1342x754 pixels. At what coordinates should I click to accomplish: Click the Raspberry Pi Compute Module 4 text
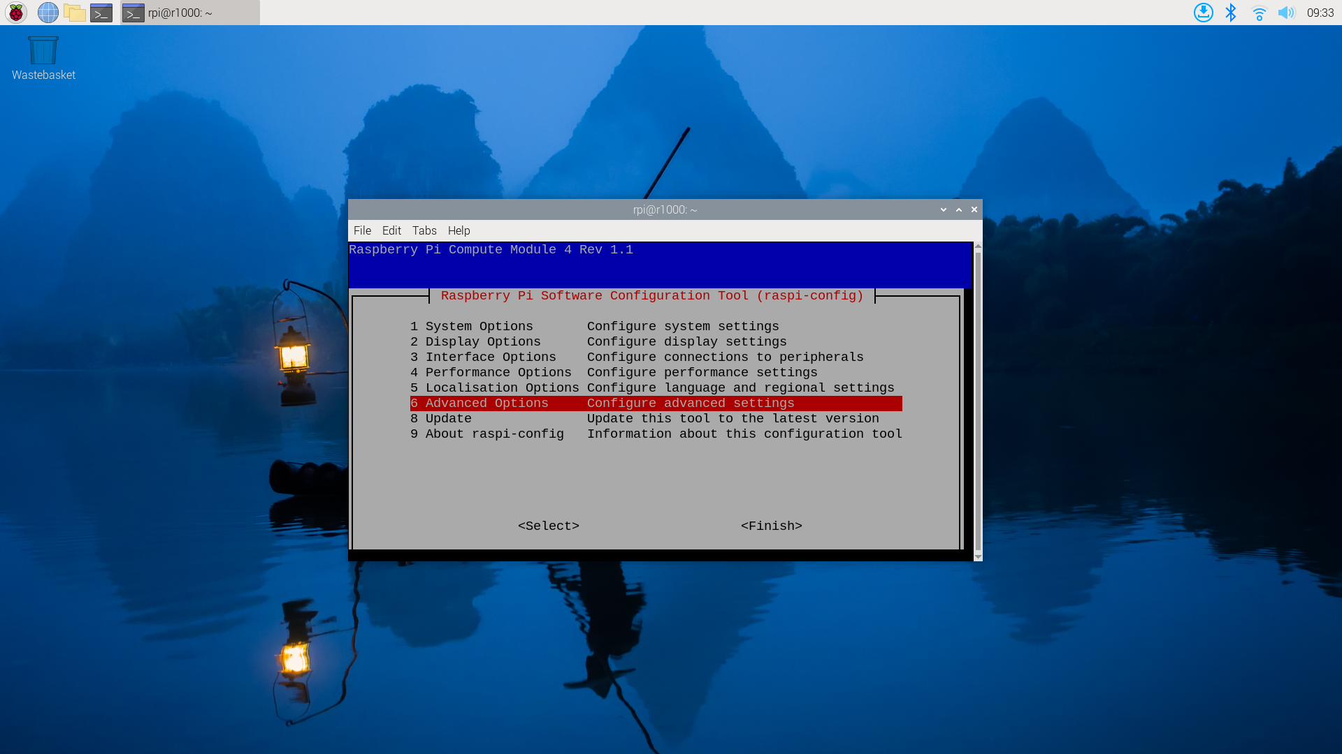(x=491, y=249)
